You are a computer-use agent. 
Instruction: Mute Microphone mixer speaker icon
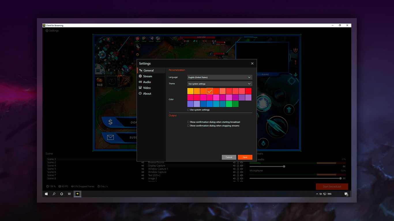tap(344, 178)
